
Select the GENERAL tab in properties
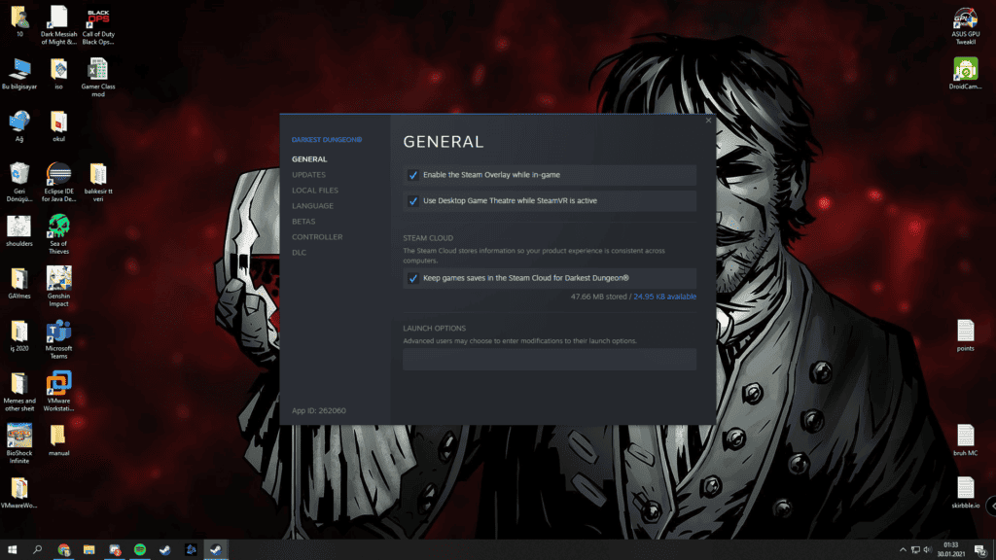(x=309, y=159)
